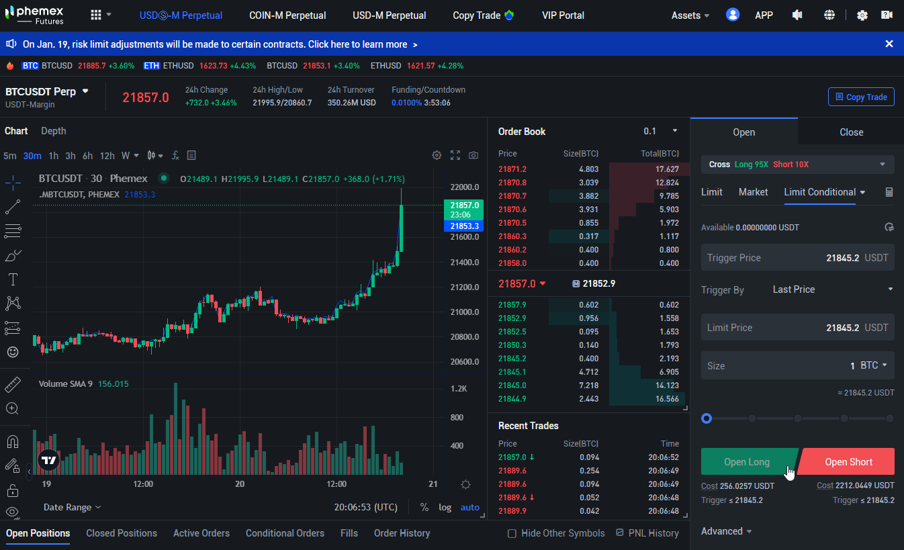Dismiss the risk limit announcement banner
Viewport: 904px width, 550px height.
(889, 44)
